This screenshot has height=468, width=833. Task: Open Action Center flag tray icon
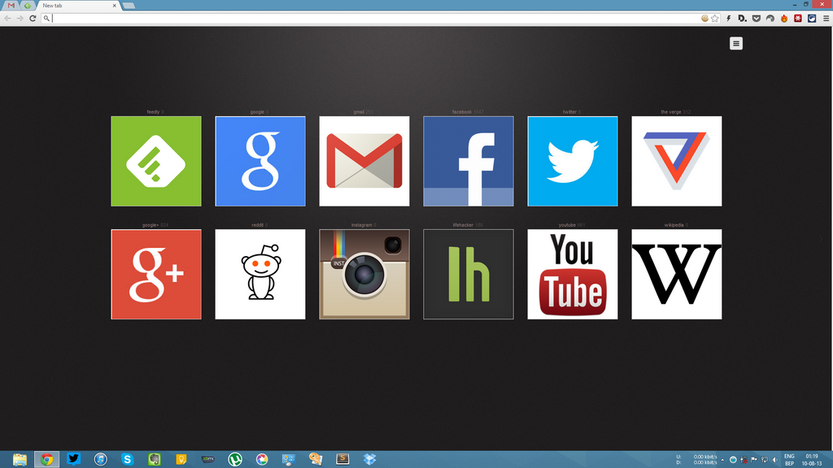[754, 460]
